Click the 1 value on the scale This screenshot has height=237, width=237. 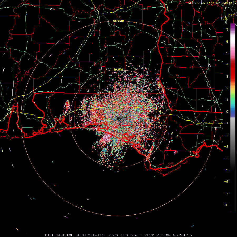coord(227,100)
